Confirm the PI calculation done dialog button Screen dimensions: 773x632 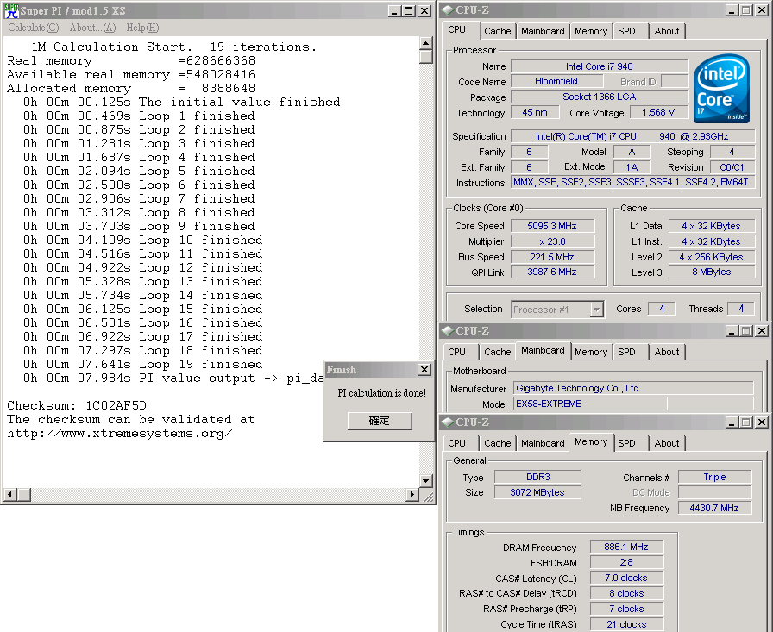coord(380,421)
